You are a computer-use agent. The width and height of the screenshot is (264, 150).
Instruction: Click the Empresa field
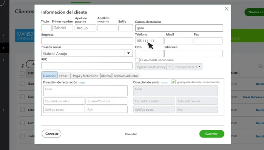pyautogui.click(x=87, y=41)
